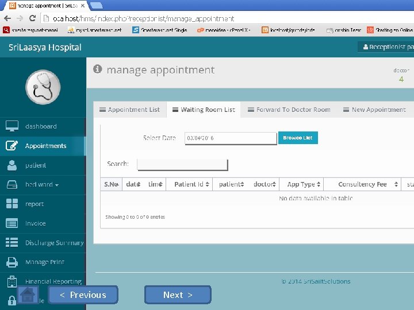Open the New Appointment tab

point(374,110)
